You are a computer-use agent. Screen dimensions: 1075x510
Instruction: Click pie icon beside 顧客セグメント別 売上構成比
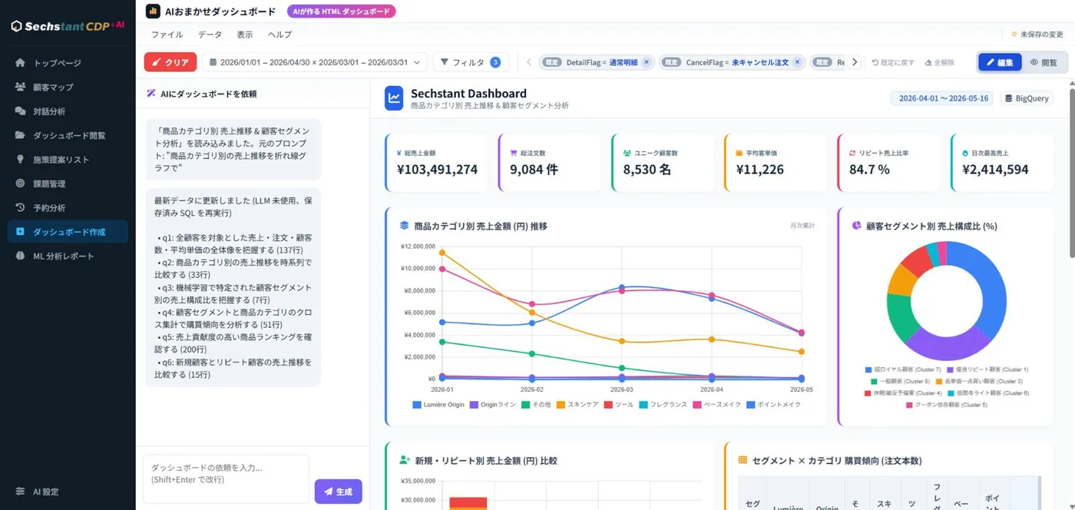(x=857, y=226)
